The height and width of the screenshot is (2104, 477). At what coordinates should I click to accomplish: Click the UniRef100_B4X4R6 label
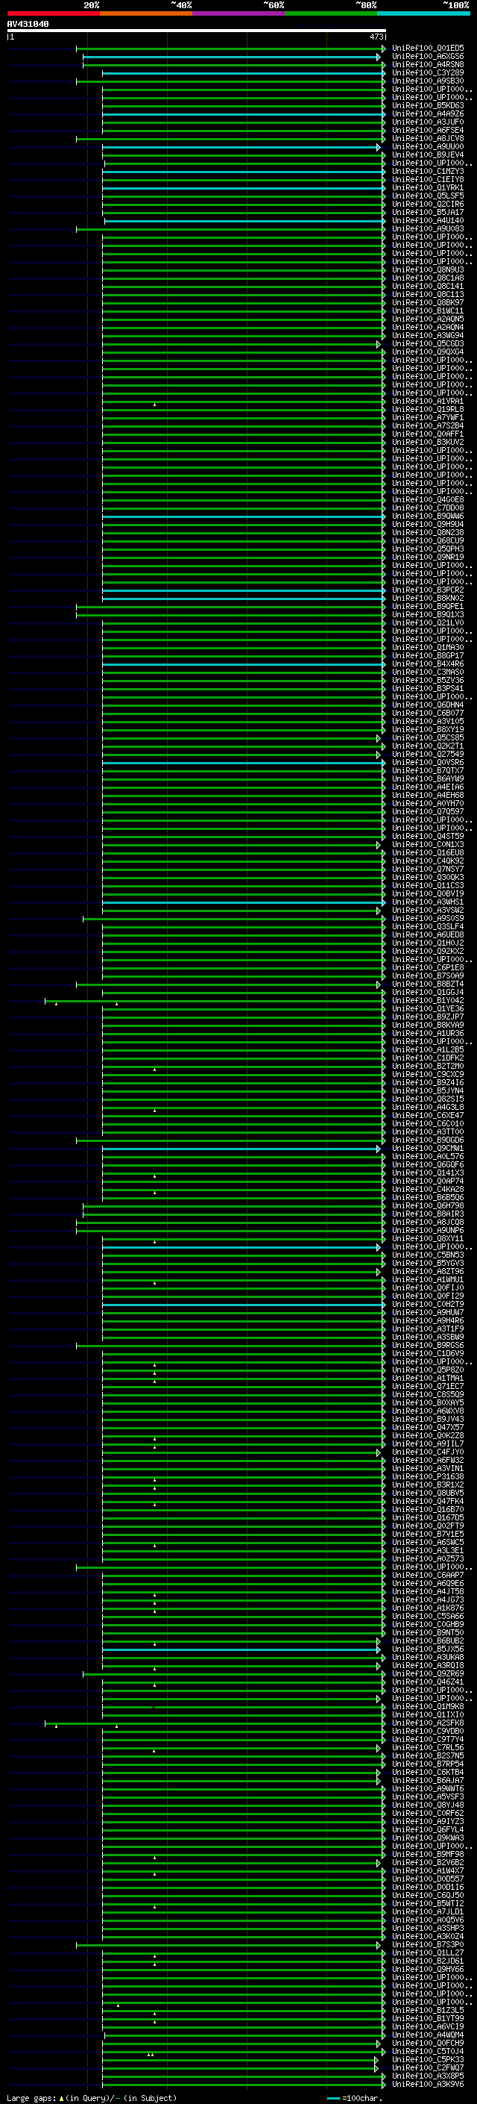click(x=428, y=664)
